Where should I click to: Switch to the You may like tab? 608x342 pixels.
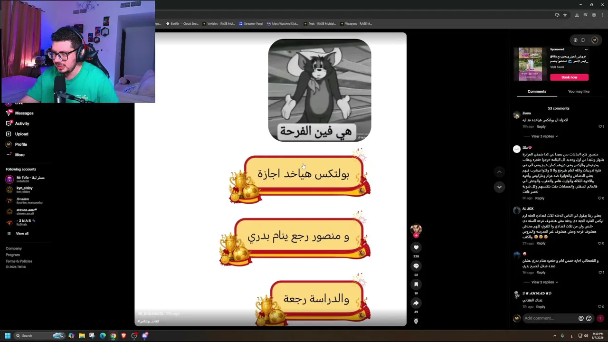[579, 92]
